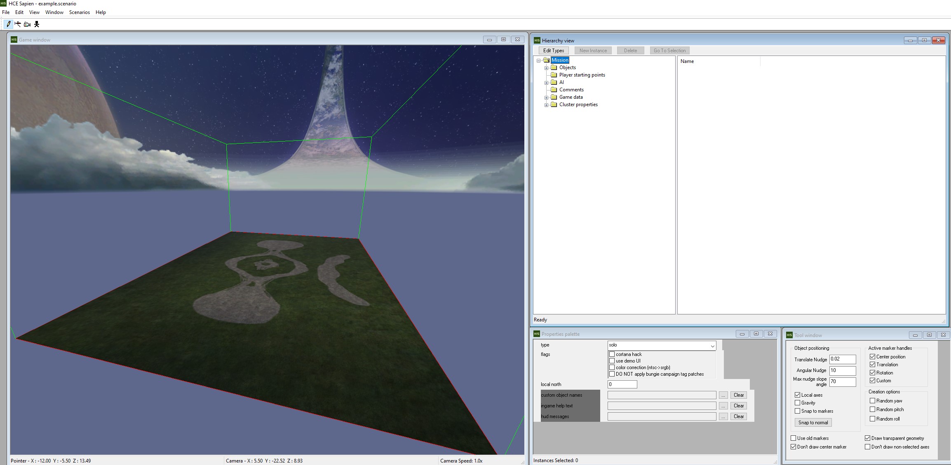Image resolution: width=951 pixels, height=465 pixels.
Task: Toggle color correction (ntsc->srgb) flag
Action: [612, 367]
